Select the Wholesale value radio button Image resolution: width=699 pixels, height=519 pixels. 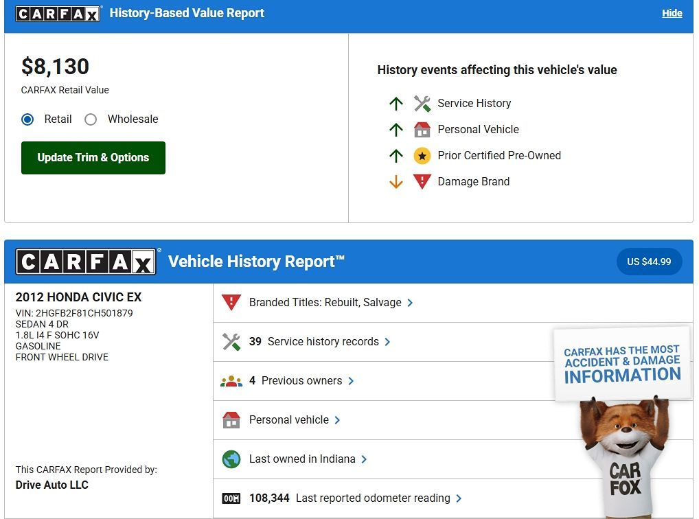(x=91, y=119)
